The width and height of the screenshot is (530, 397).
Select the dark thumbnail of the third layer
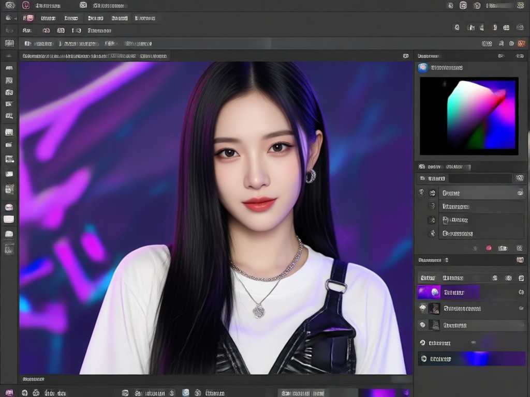click(x=434, y=325)
